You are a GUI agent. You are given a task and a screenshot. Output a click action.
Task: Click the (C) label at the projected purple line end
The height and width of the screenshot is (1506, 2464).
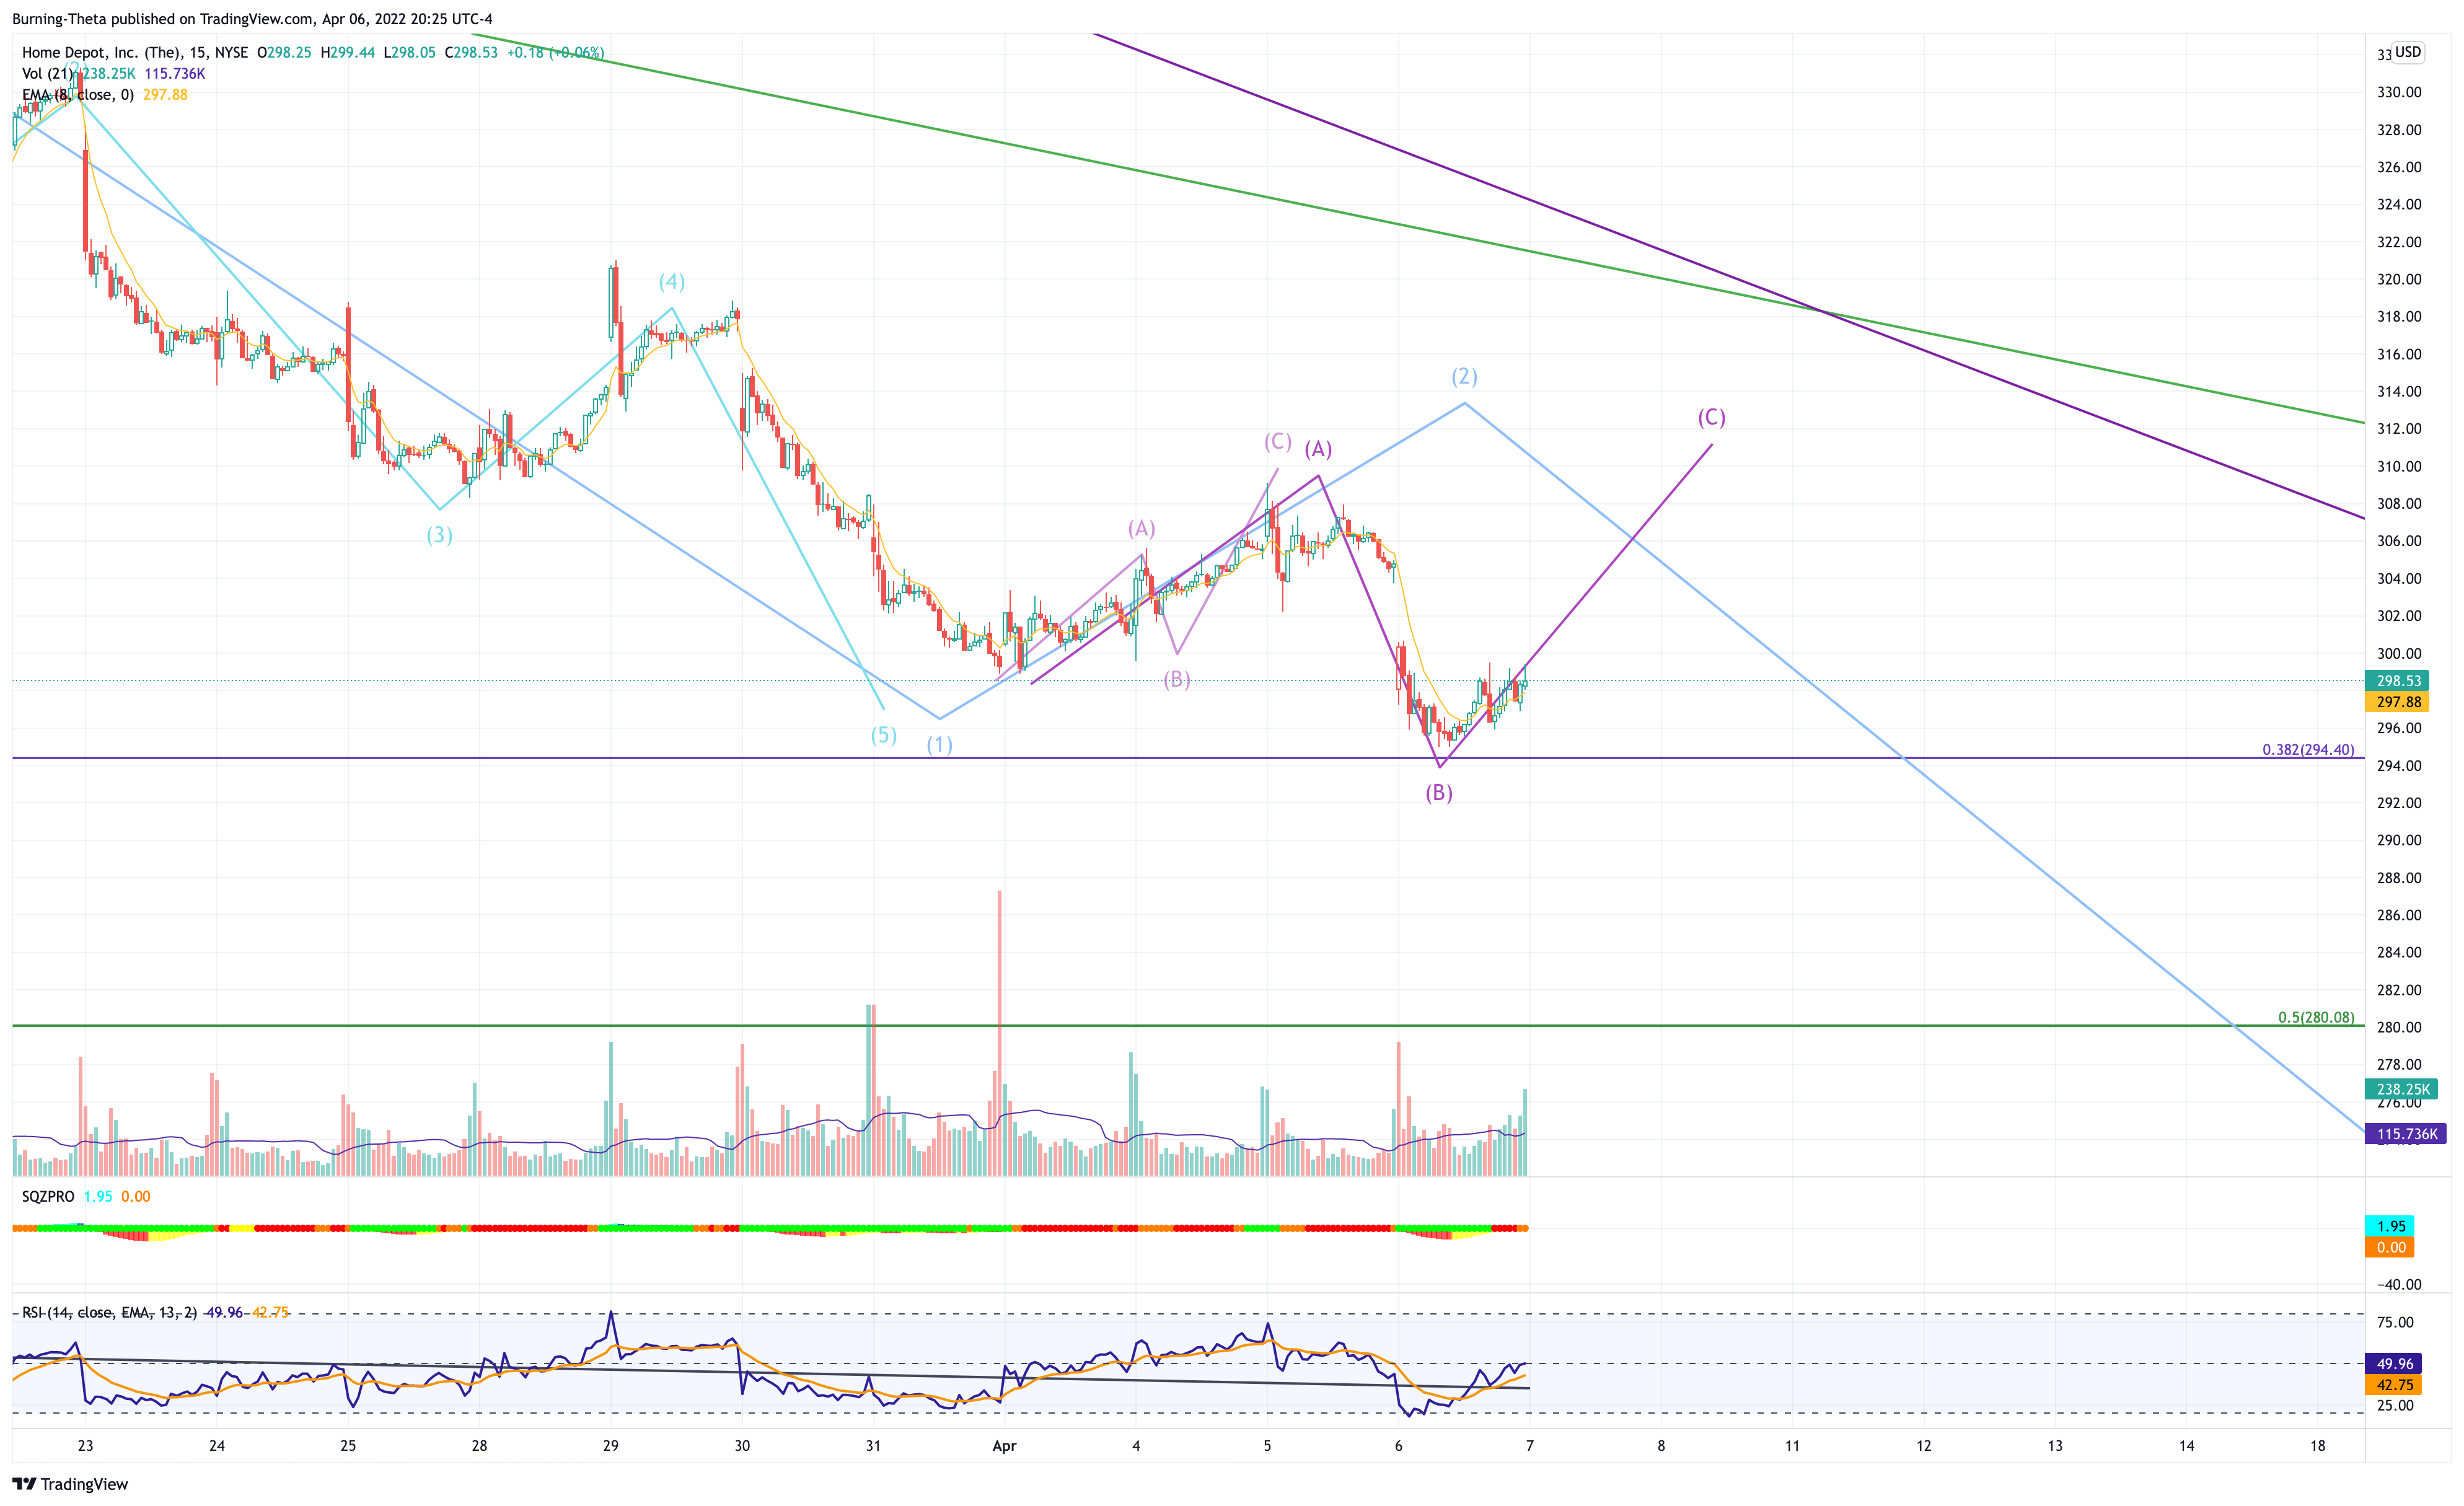[1711, 417]
